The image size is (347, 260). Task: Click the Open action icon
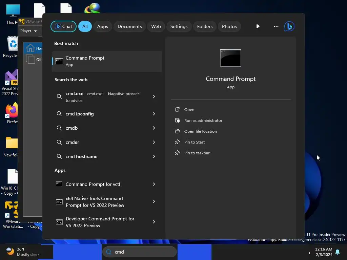coord(177,109)
